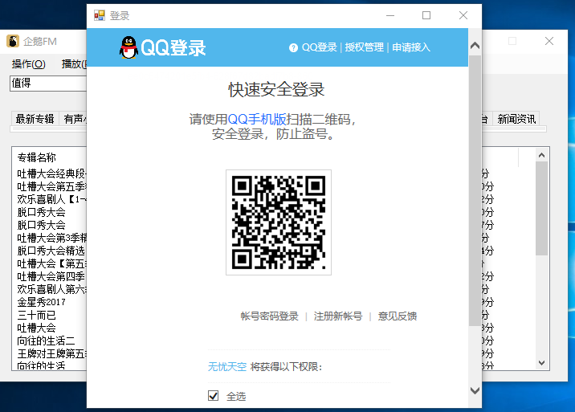Screen dimensions: 575x412
Task: Click the QQ手机版 link
Action: tap(257, 119)
